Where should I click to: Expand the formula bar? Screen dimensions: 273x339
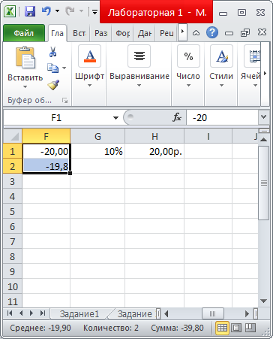263,117
